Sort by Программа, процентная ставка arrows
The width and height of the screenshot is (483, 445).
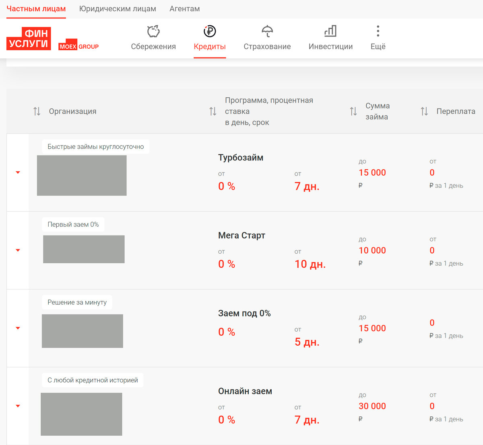coord(213,111)
